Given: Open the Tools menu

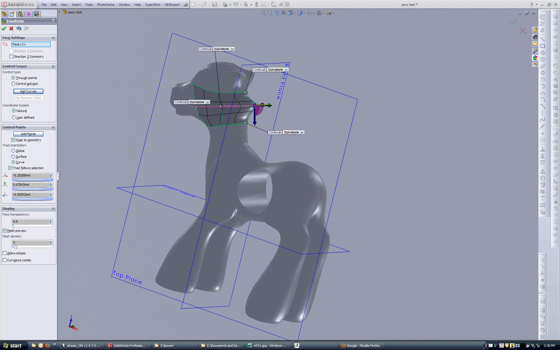Looking at the screenshot, I should [89, 5].
